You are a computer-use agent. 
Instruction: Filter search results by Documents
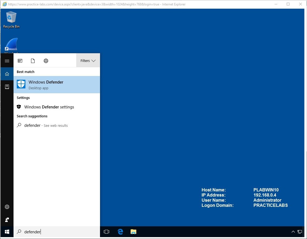point(33,61)
